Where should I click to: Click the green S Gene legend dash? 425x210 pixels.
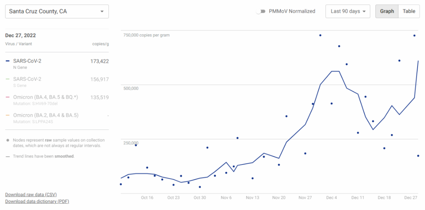[8, 79]
